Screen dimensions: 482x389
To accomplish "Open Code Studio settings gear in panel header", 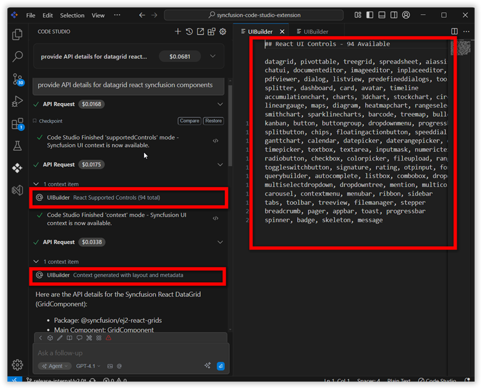I will (222, 31).
